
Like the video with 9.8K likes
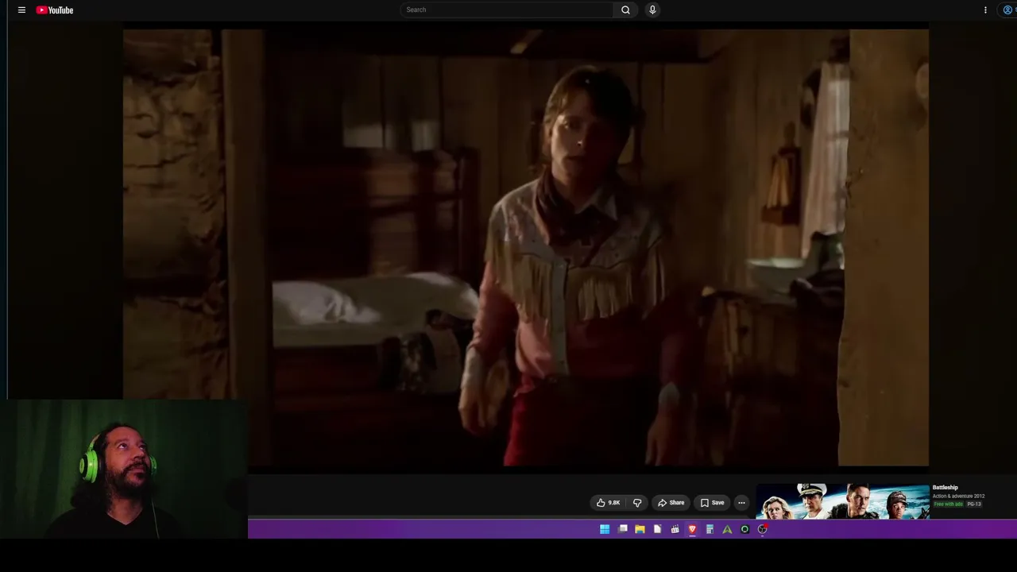608,503
